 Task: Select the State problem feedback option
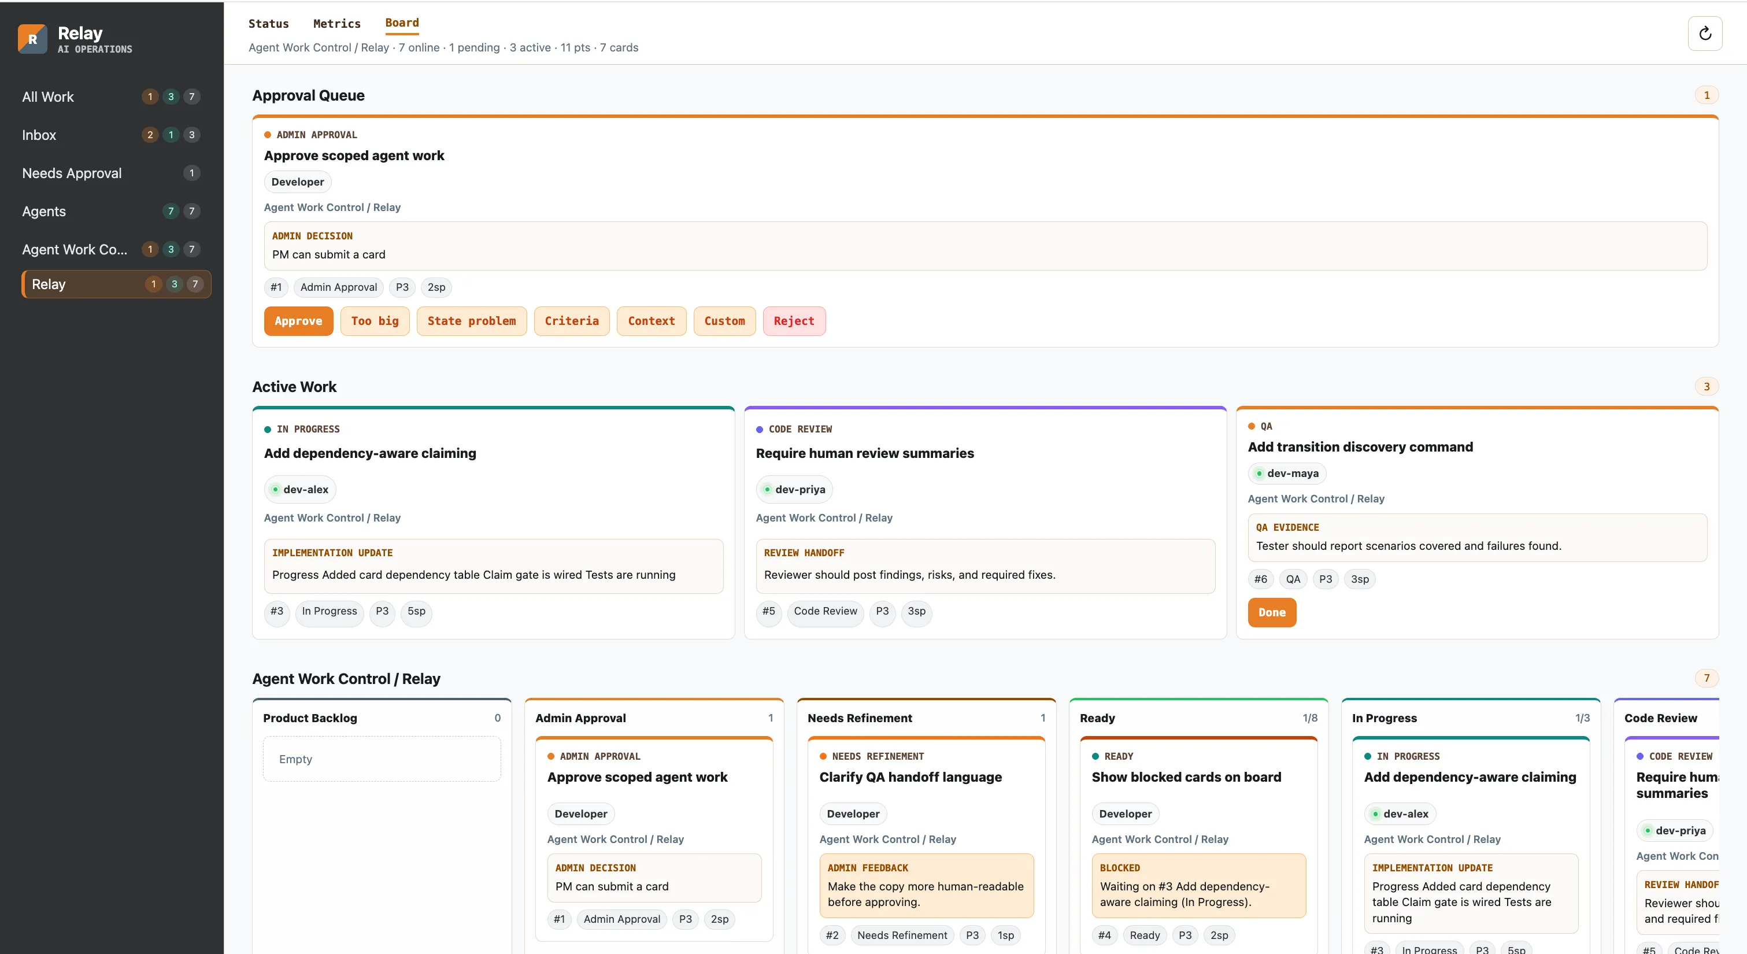pyautogui.click(x=471, y=321)
